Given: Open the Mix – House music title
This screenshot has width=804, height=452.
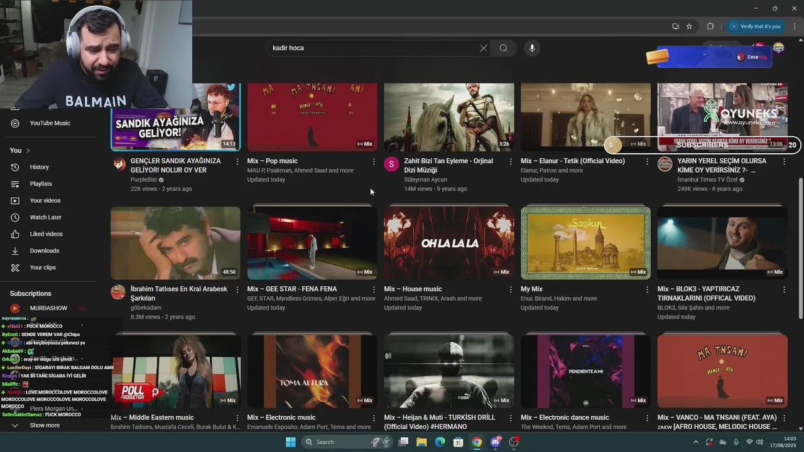Looking at the screenshot, I should pos(413,289).
